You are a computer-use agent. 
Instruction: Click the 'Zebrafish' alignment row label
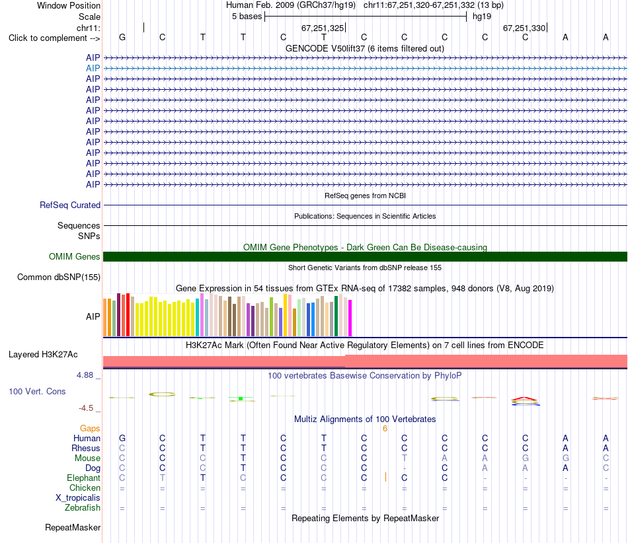pos(83,508)
